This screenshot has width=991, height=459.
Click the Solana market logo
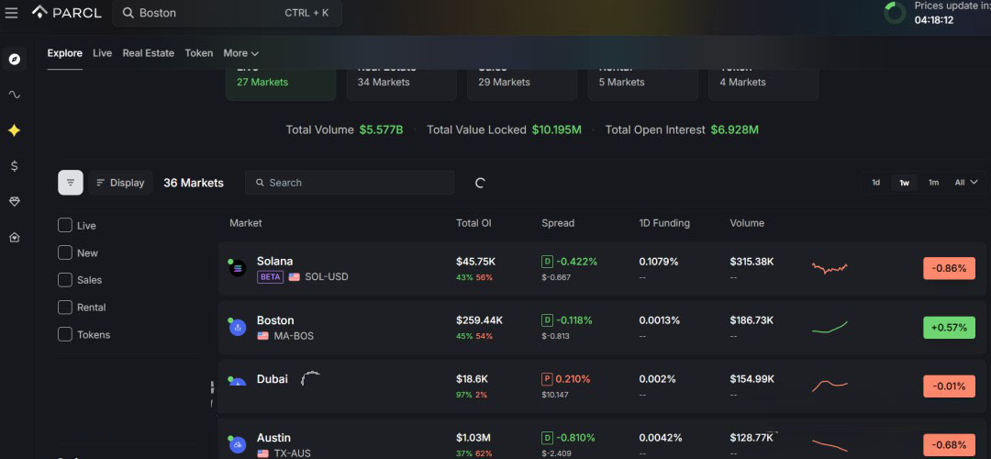coord(238,268)
